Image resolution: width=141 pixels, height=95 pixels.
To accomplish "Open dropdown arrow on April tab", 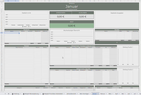I will coord(119,94).
